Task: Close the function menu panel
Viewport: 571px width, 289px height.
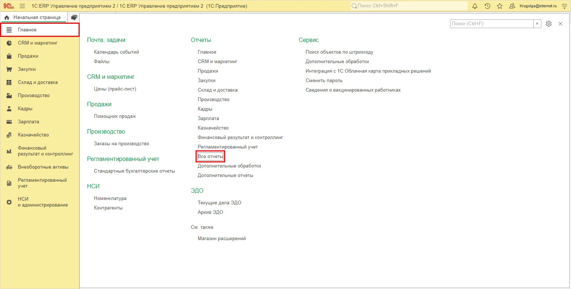Action: pyautogui.click(x=560, y=24)
